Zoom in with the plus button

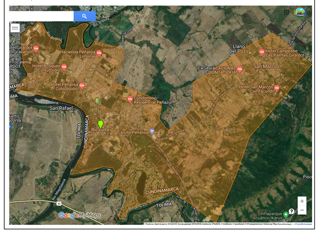coord(302,201)
